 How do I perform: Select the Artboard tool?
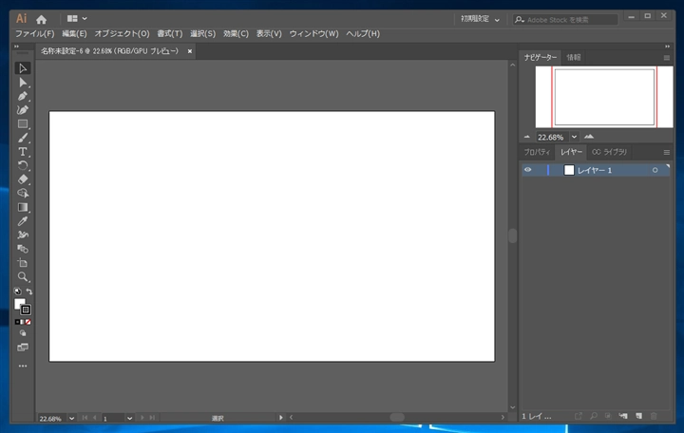tap(23, 263)
